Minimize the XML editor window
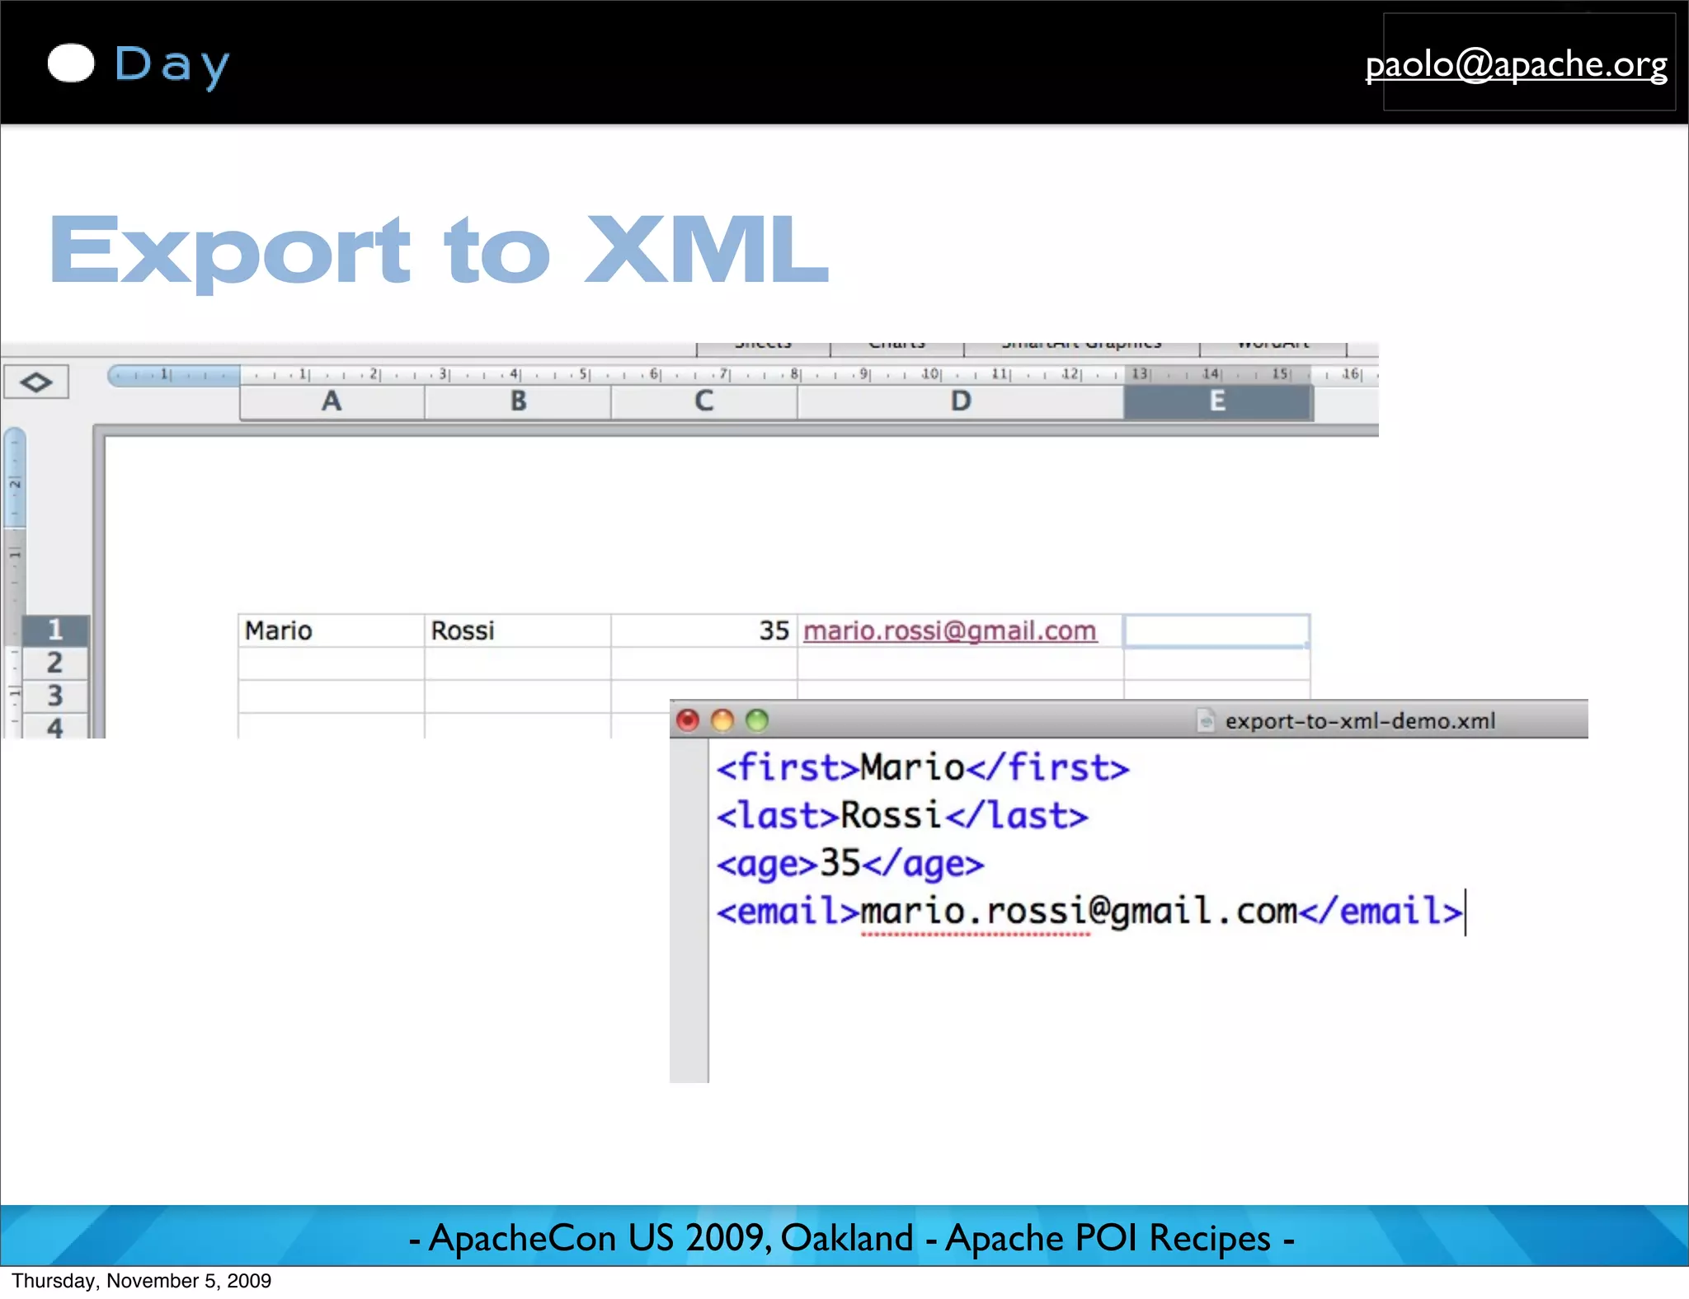This screenshot has height=1299, width=1689. [722, 720]
